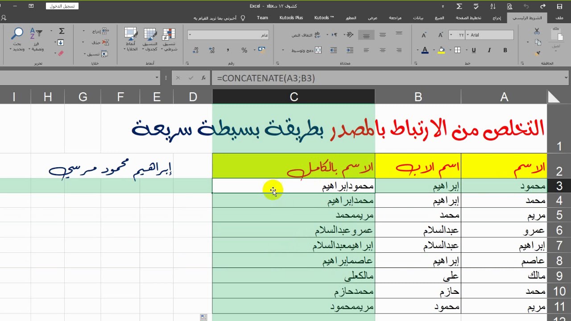This screenshot has height=321, width=571.
Task: Click Save icon in quick access toolbar
Action: (559, 6)
